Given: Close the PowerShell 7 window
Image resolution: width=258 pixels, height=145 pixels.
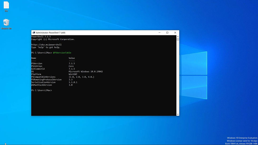Looking at the screenshot, I should pyautogui.click(x=175, y=33).
